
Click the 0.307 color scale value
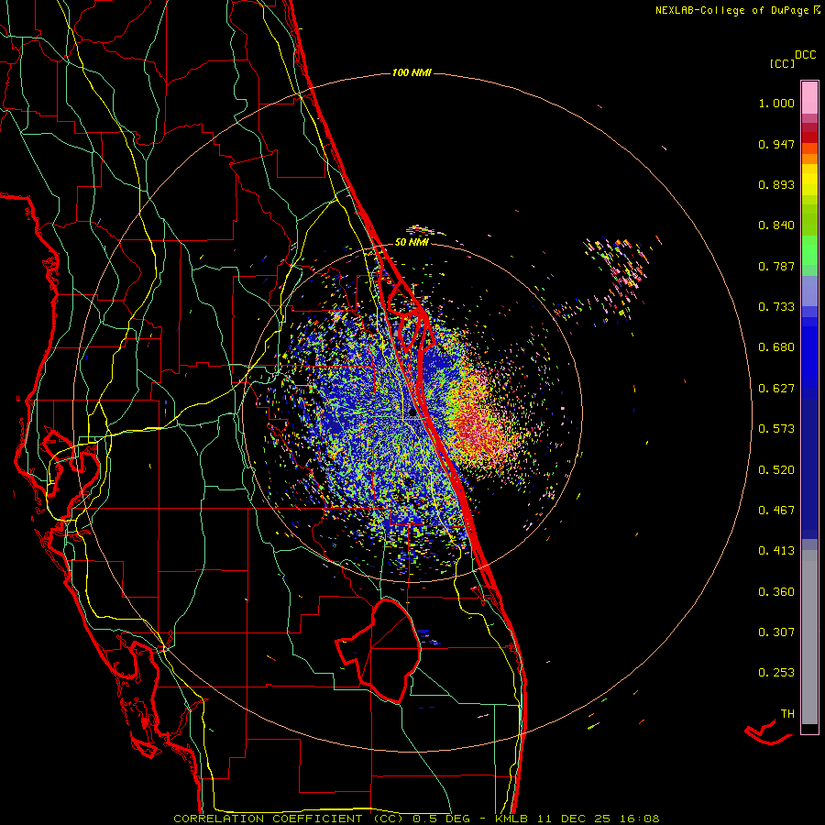click(776, 632)
